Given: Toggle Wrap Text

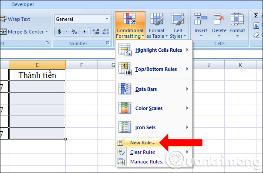Looking at the screenshot, I should (15, 19).
